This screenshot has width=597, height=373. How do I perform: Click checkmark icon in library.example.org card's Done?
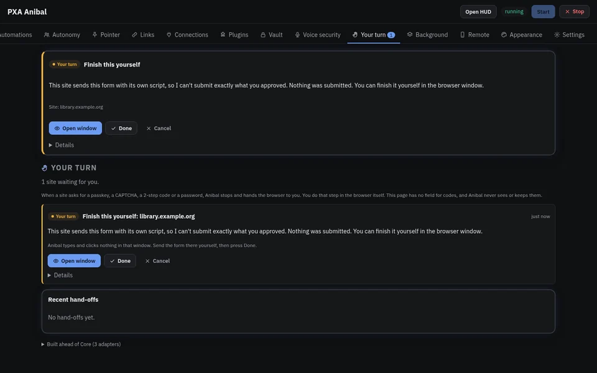[113, 260]
